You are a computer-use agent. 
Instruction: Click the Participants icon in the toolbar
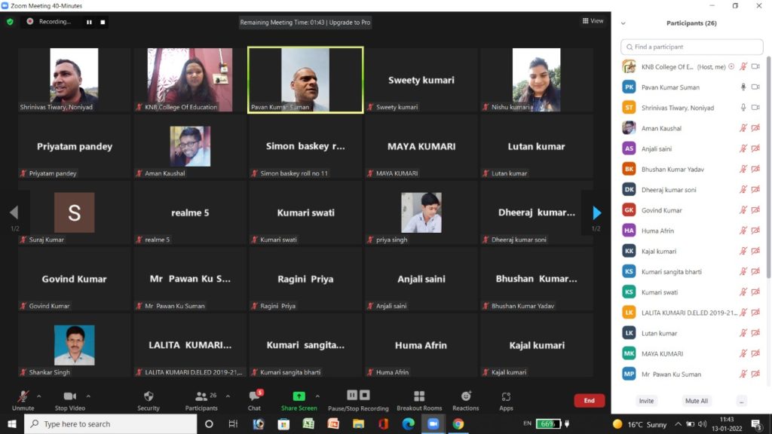coord(201,396)
